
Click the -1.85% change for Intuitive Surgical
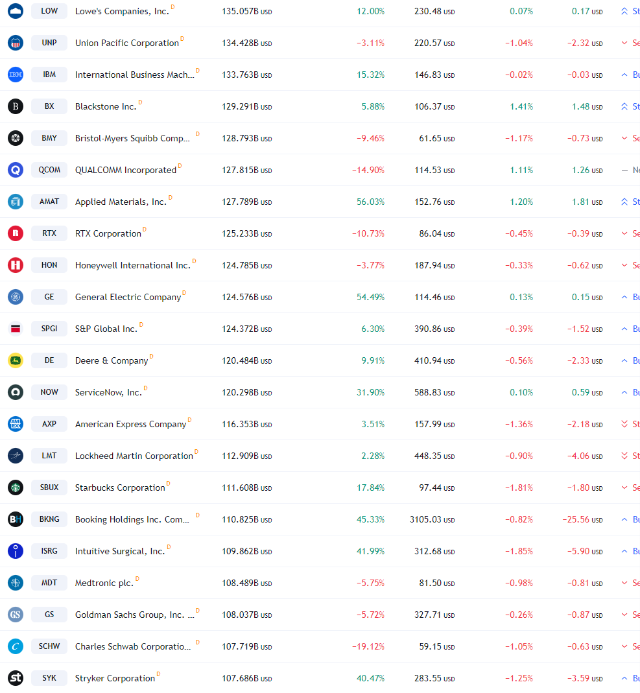point(519,551)
